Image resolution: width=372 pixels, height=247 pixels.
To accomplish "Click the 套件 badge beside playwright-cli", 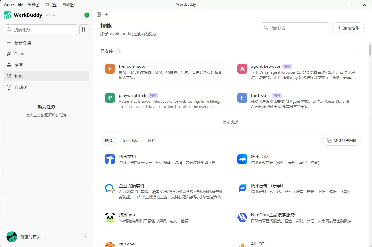I will tap(153, 96).
